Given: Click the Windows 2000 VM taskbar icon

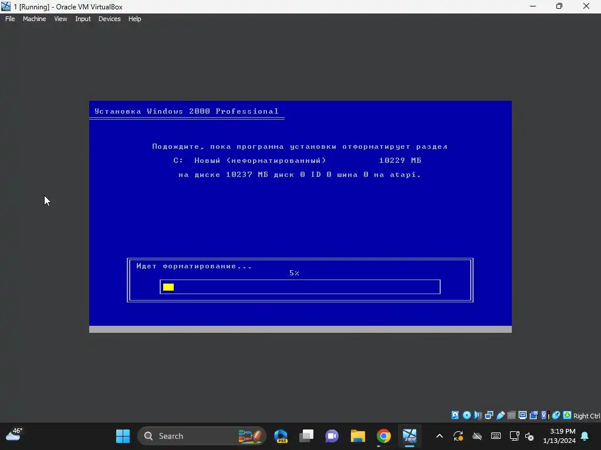Looking at the screenshot, I should [x=409, y=435].
